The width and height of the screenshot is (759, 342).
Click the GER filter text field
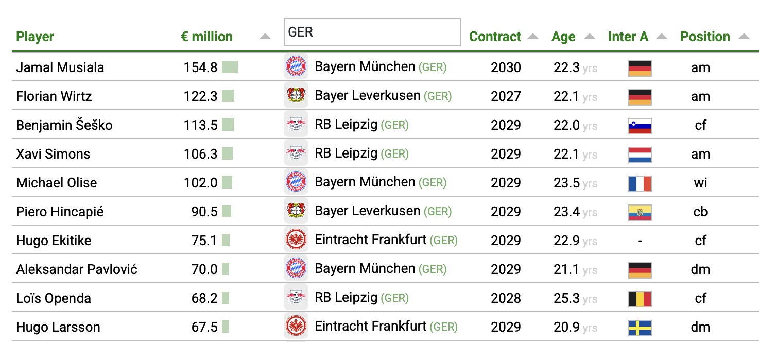point(372,32)
